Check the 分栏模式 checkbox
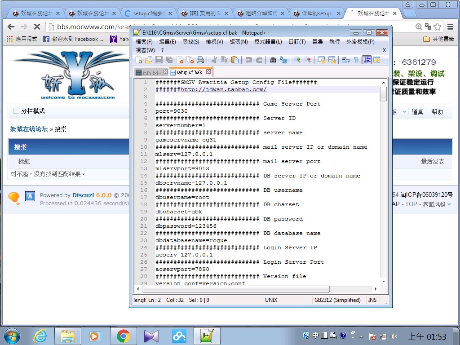The width and height of the screenshot is (460, 345). [x=17, y=111]
